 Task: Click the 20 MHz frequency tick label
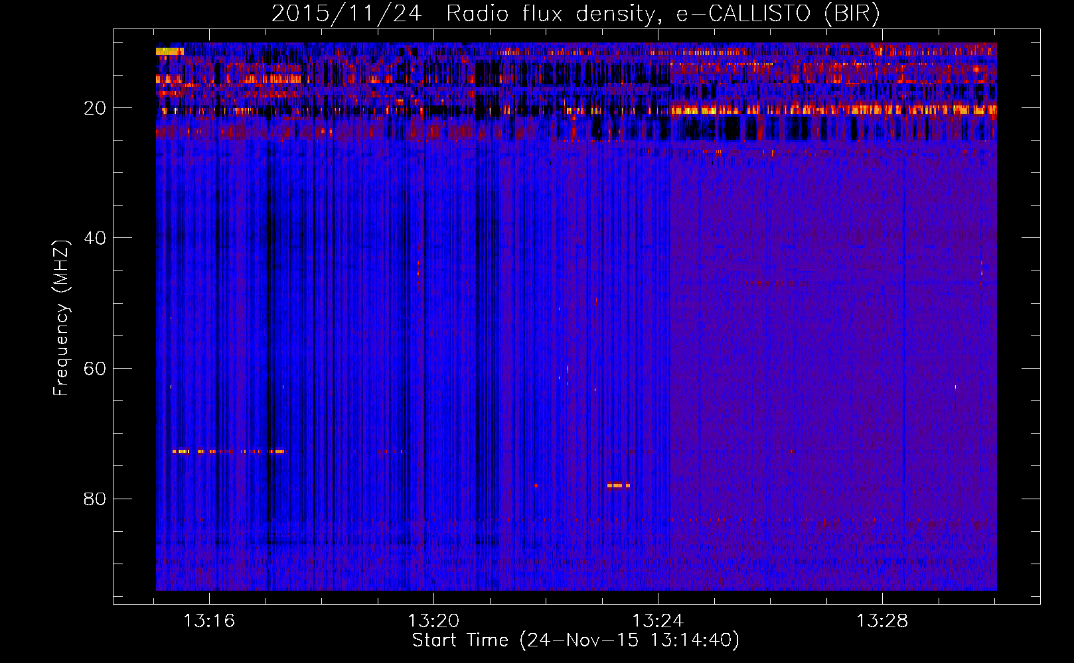(96, 108)
